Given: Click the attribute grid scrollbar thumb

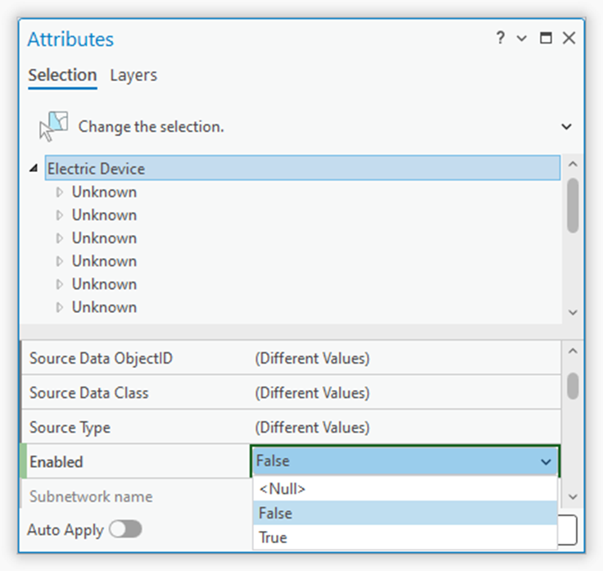Looking at the screenshot, I should tap(573, 386).
